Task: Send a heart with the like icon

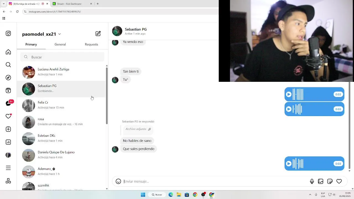Action: 339,181
